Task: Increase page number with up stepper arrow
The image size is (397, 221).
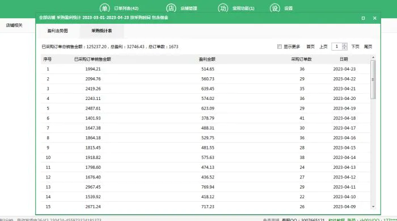Action: tap(344, 45)
